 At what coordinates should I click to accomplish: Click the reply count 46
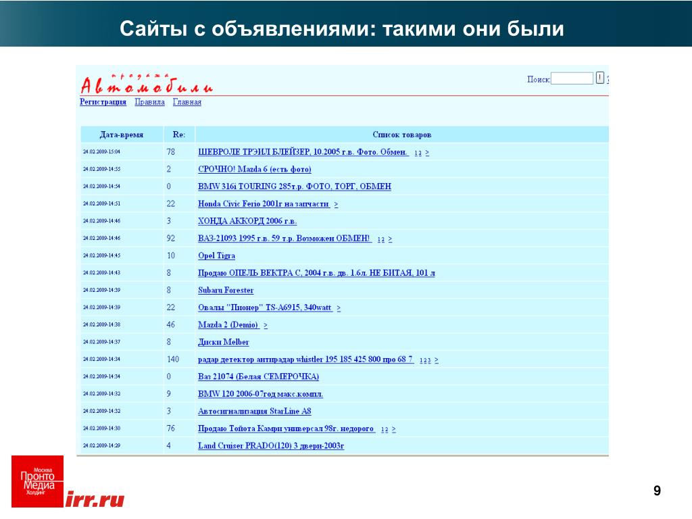(171, 325)
